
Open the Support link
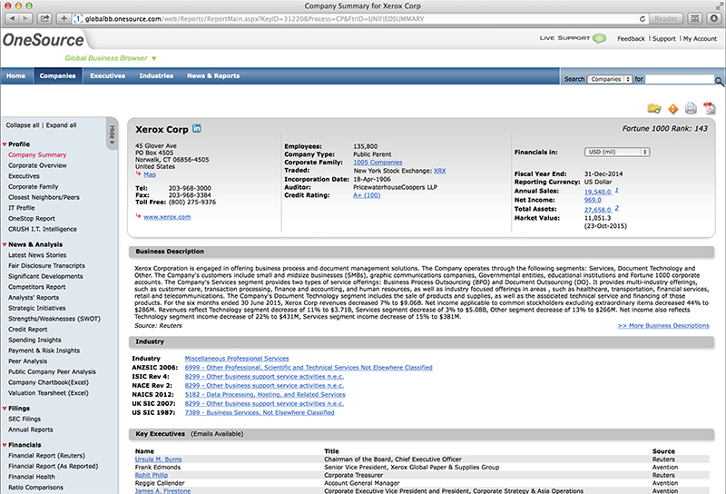pyautogui.click(x=664, y=39)
